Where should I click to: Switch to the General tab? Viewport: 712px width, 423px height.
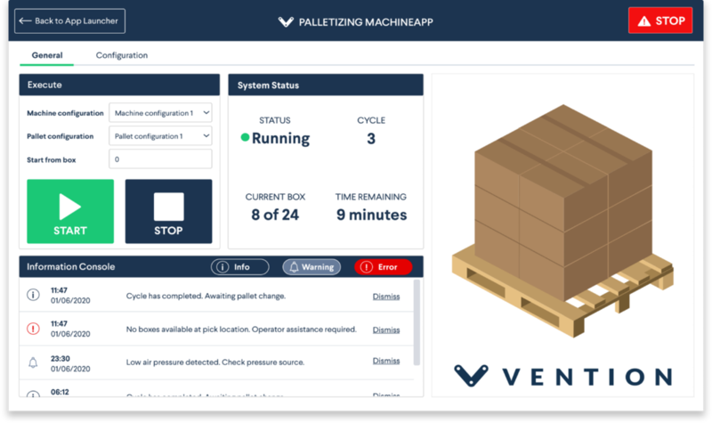47,55
